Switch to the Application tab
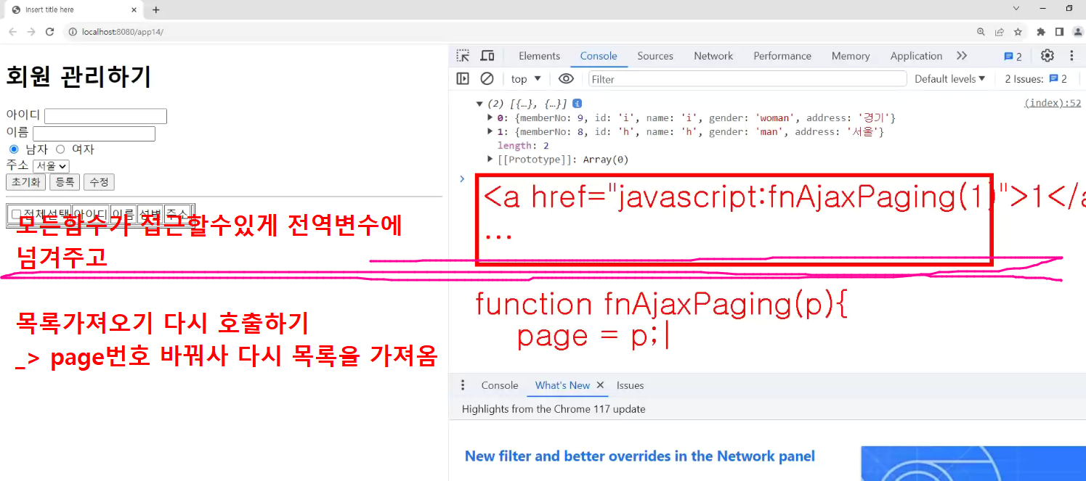The width and height of the screenshot is (1086, 481). coord(916,56)
